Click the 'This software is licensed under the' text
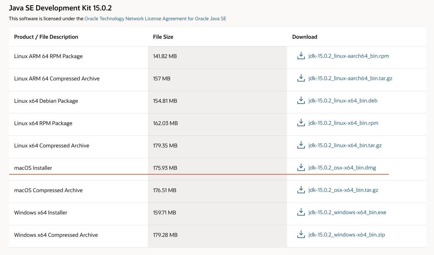The height and width of the screenshot is (255, 434). pyautogui.click(x=46, y=18)
